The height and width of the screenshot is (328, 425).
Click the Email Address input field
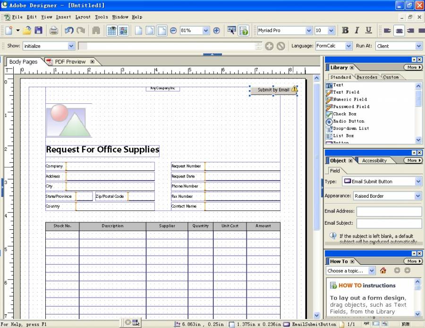pos(389,211)
